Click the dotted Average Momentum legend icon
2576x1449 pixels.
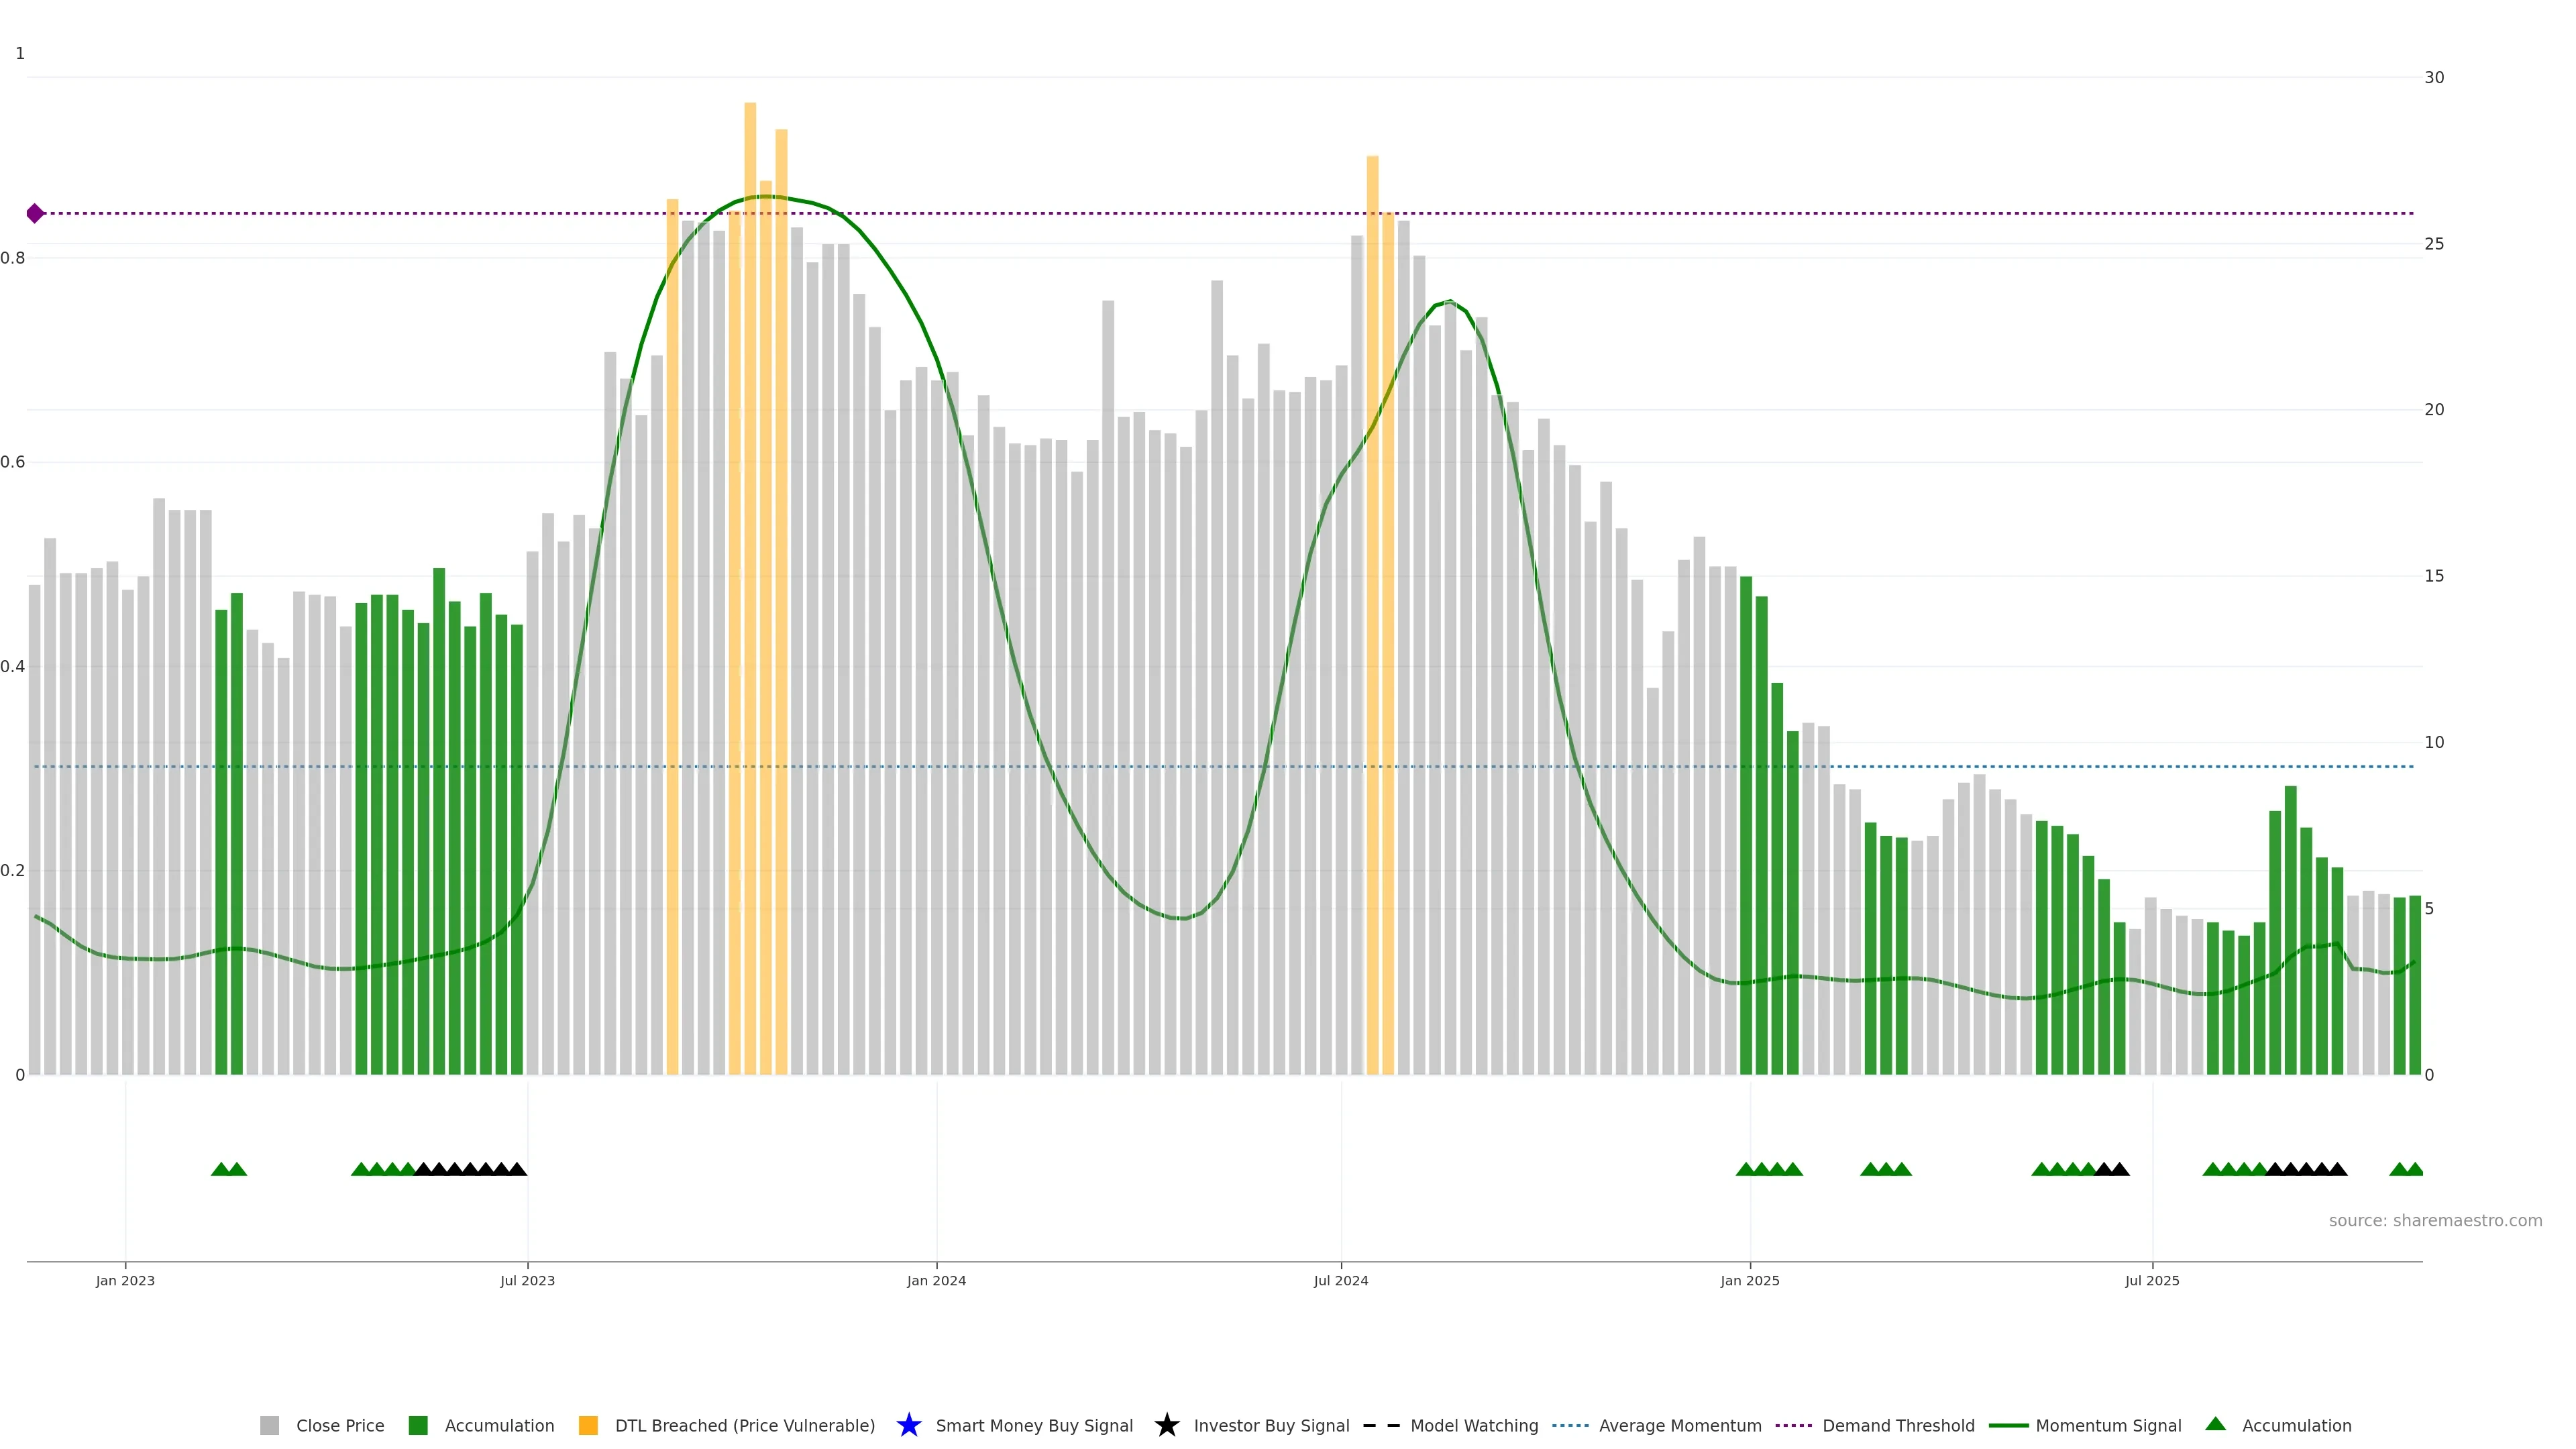coord(1570,1425)
